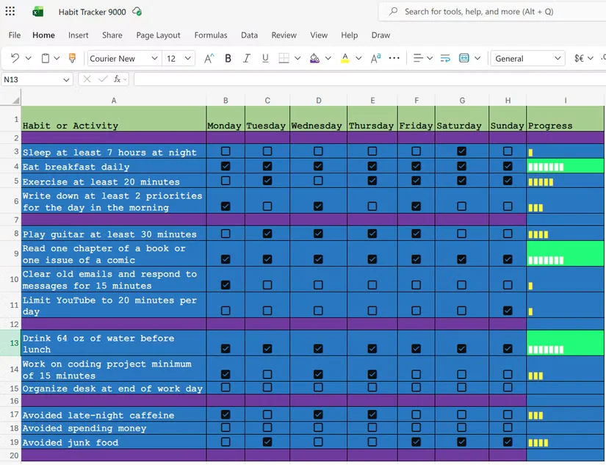Viewport: 606px width, 465px height.
Task: Switch to the Draw tab
Action: [x=380, y=35]
